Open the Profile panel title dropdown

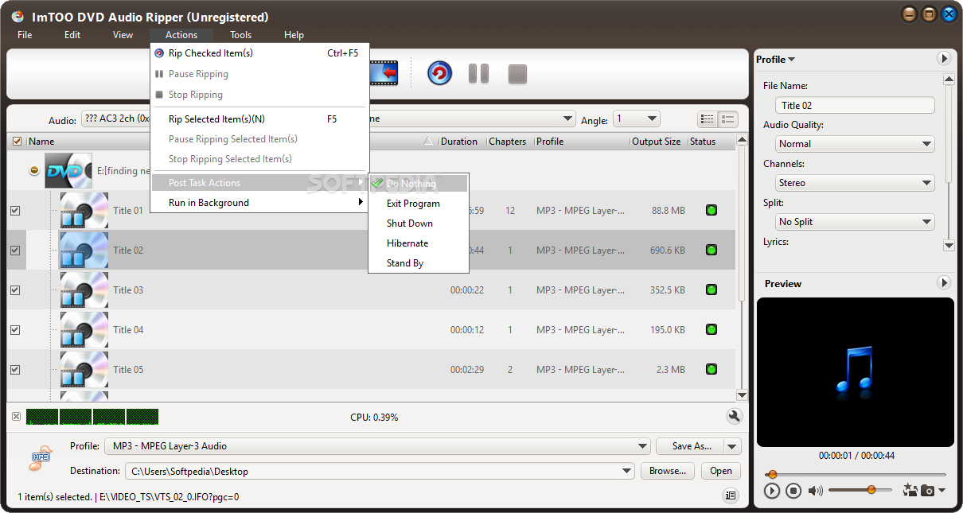click(x=775, y=59)
